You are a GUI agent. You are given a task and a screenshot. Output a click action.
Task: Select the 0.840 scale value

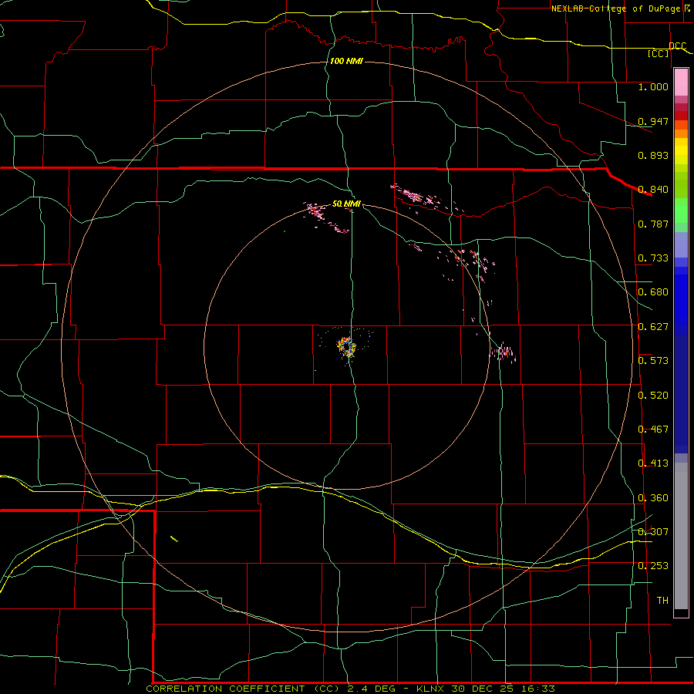653,190
